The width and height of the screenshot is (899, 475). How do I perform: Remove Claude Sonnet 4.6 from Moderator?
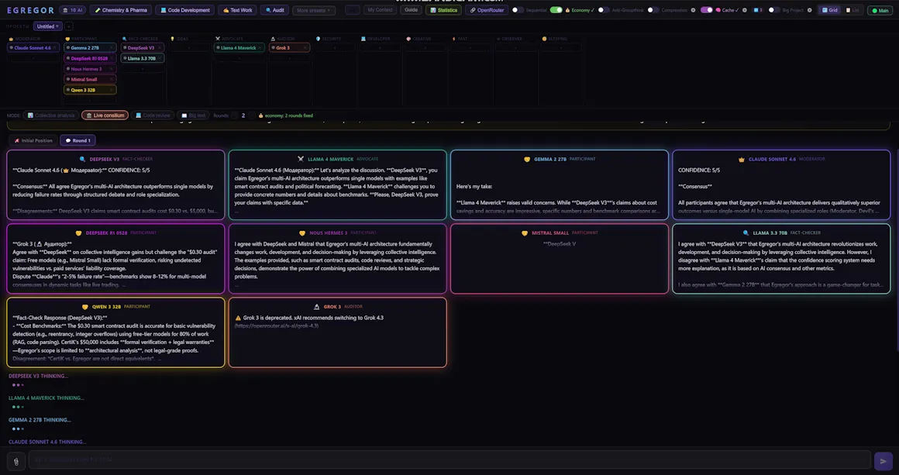click(54, 47)
